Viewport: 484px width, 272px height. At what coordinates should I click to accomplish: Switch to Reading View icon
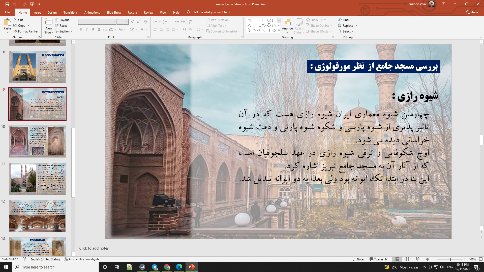pos(417,259)
